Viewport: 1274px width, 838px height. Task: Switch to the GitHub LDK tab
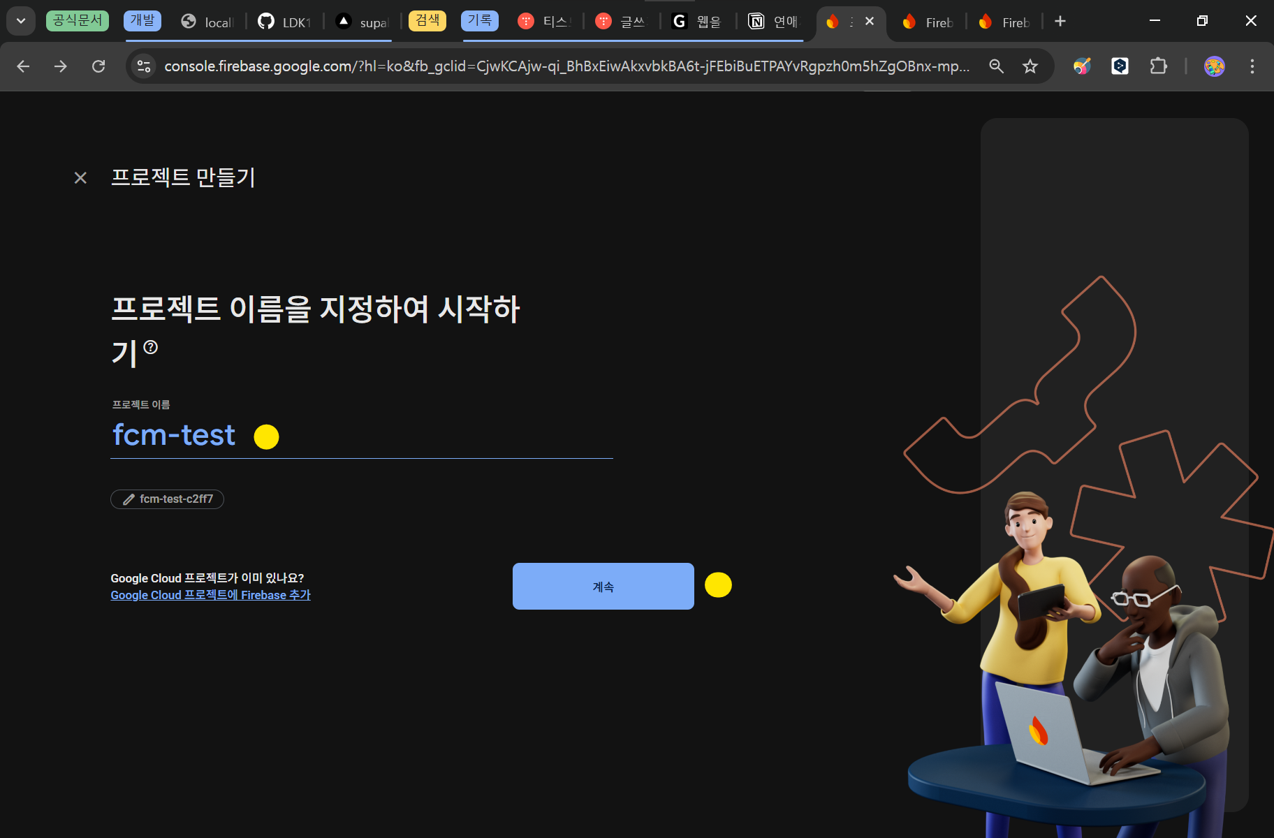click(x=284, y=22)
